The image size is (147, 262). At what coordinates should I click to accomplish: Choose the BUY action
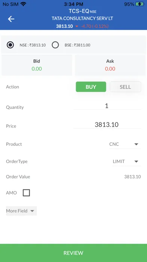pyautogui.click(x=91, y=87)
